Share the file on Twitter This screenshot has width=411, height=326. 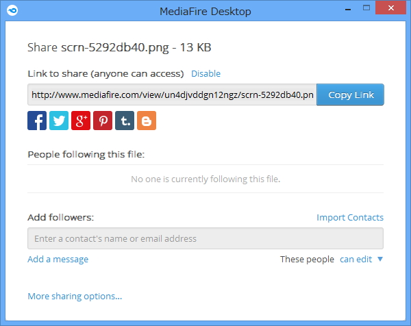click(x=59, y=121)
